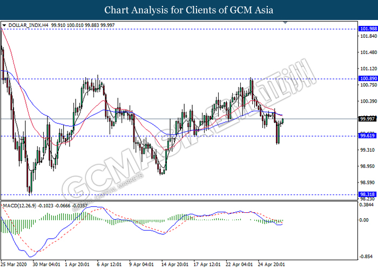Viewport: 378px width, 270px height.
Task: Click the OHLC values 99.910 100.010 99.883 99.997
Action: pos(83,25)
